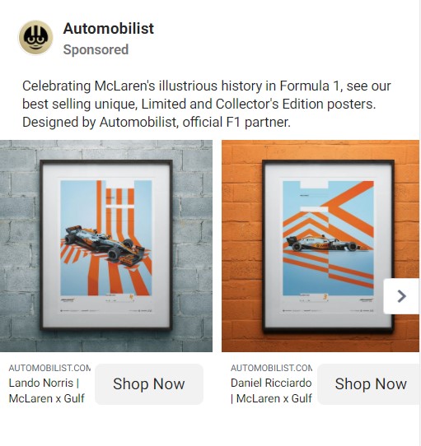This screenshot has width=421, height=446.
Task: Click the grey brick wall of first card
Action: point(20,242)
